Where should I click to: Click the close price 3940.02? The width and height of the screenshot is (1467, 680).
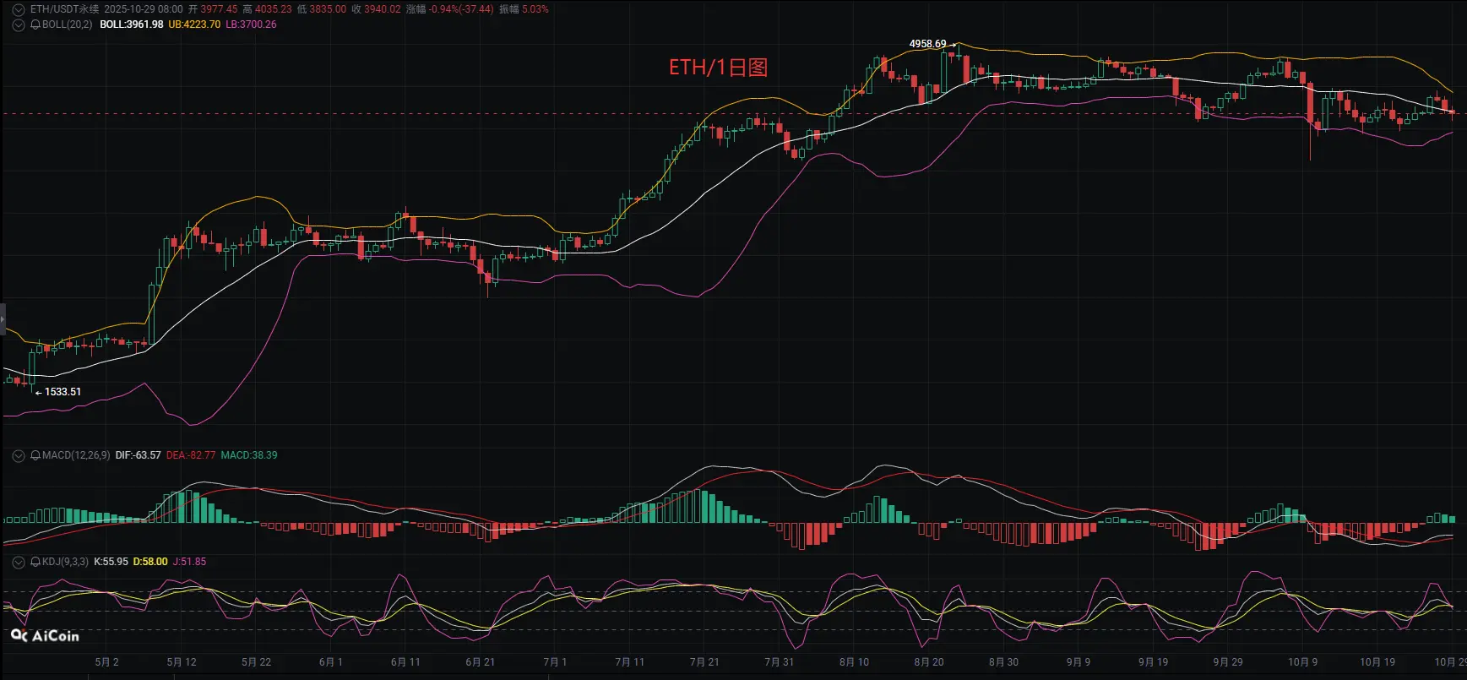pyautogui.click(x=383, y=9)
